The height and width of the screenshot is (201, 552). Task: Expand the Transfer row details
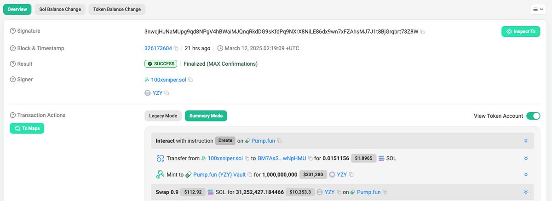(x=526, y=158)
